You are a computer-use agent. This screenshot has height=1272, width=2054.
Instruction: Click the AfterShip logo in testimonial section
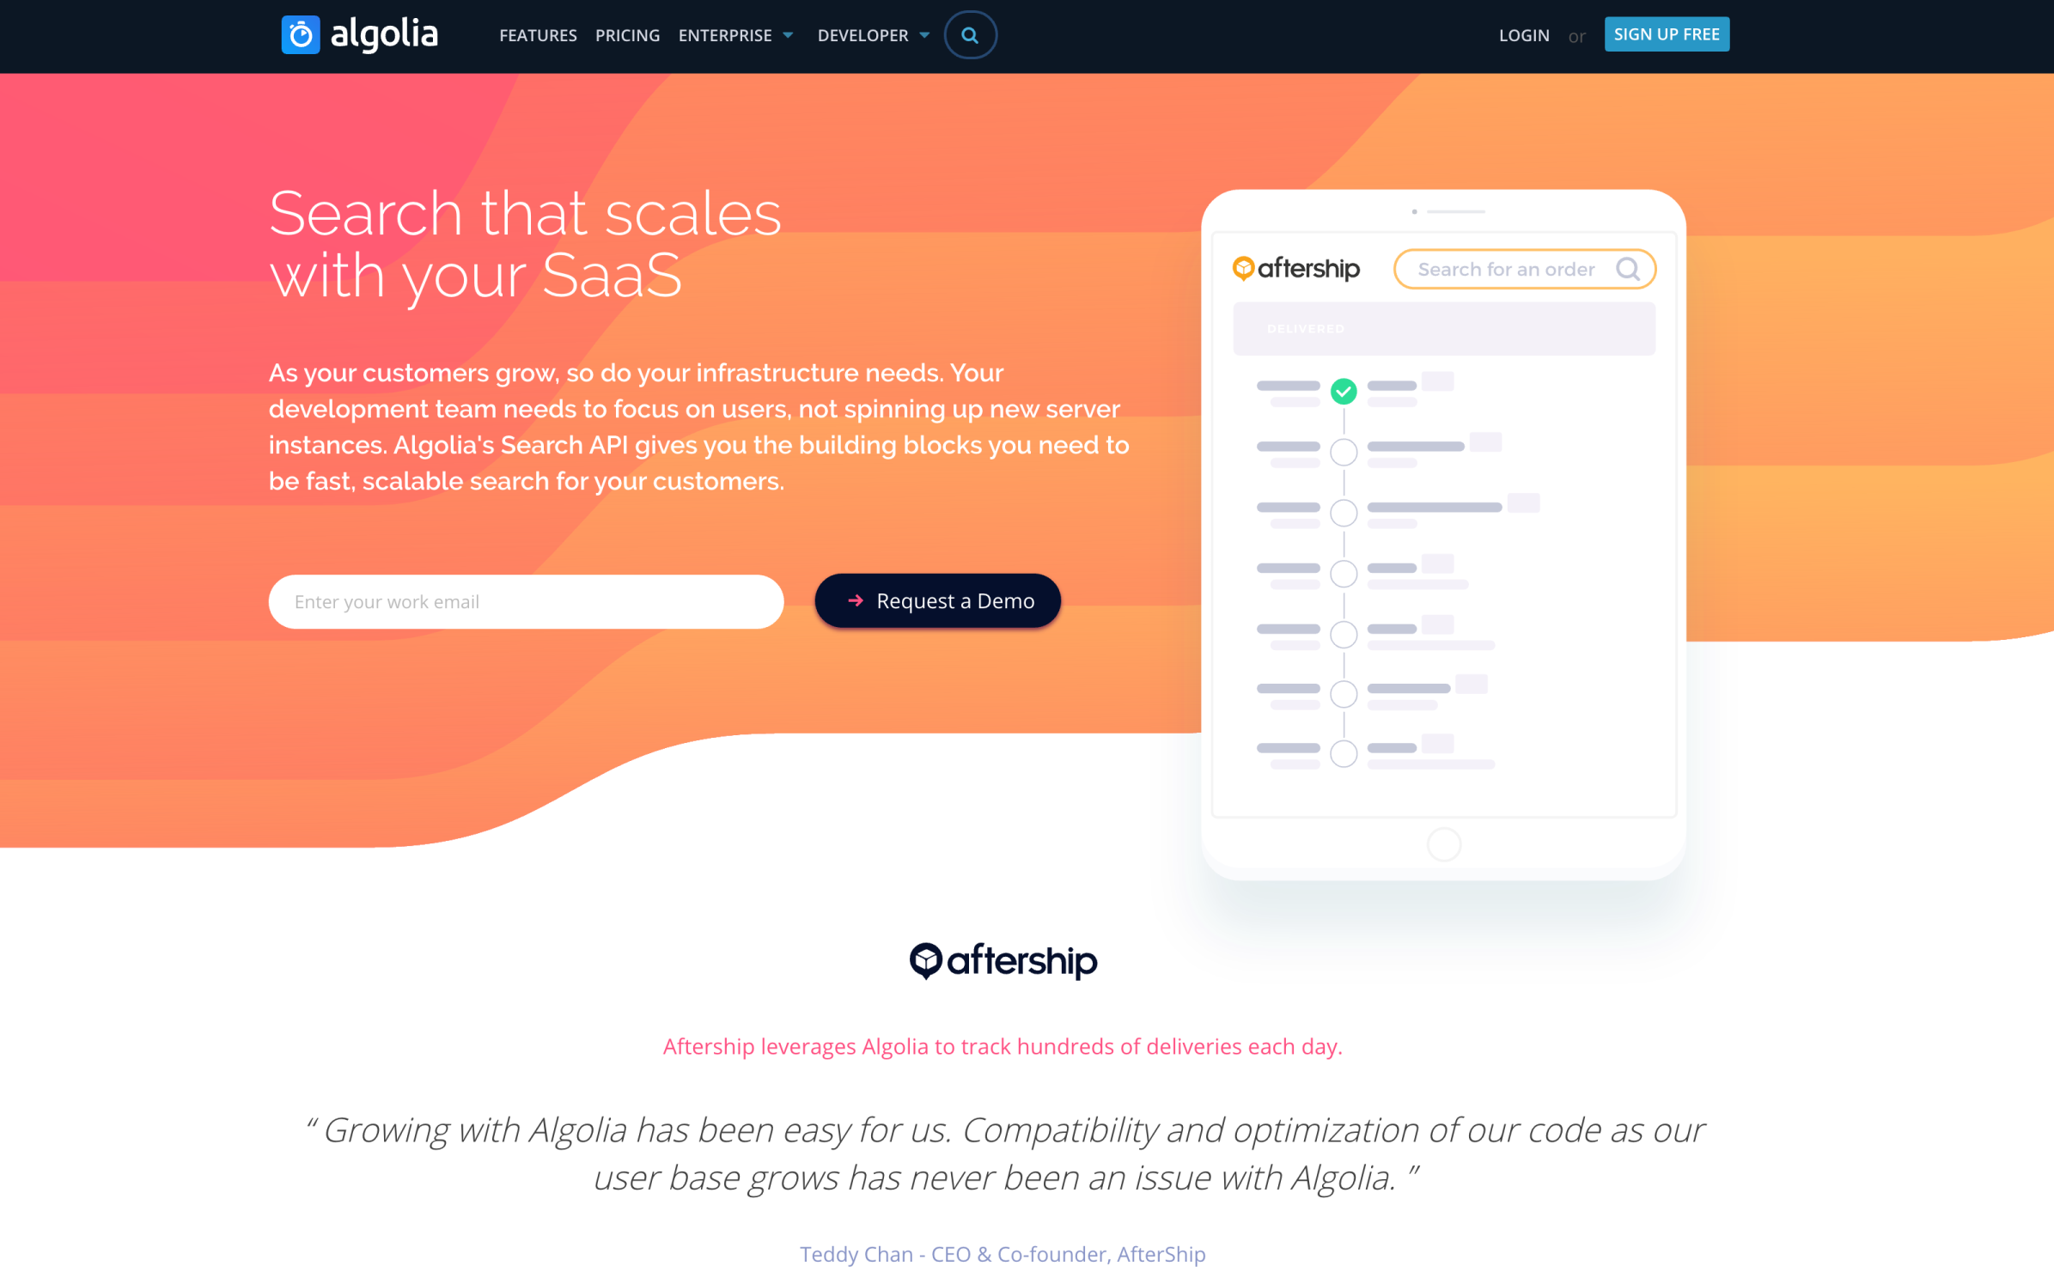click(1002, 961)
